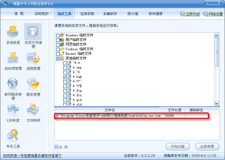Click the file icon beside *.fts
225x160 pixels.
(69, 95)
